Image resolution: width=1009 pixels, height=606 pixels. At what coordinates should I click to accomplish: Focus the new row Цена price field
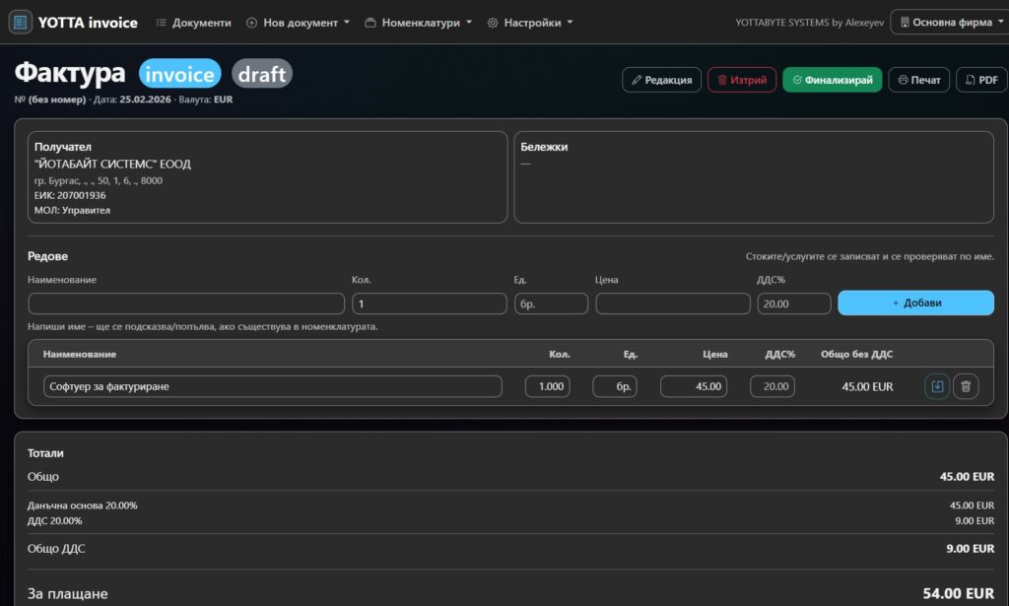pyautogui.click(x=672, y=303)
